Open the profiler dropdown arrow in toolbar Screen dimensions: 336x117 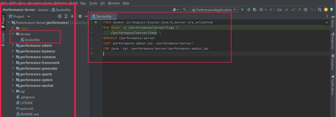(x=266, y=9)
